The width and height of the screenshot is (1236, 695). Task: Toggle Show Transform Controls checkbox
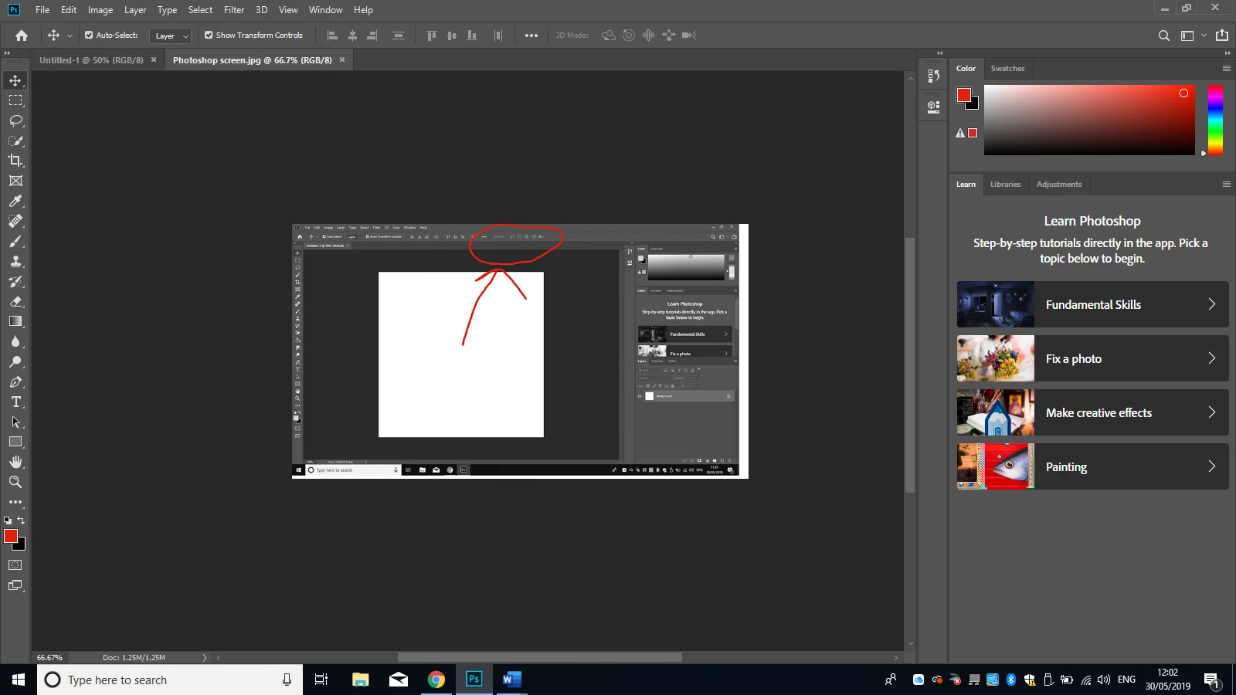(209, 36)
